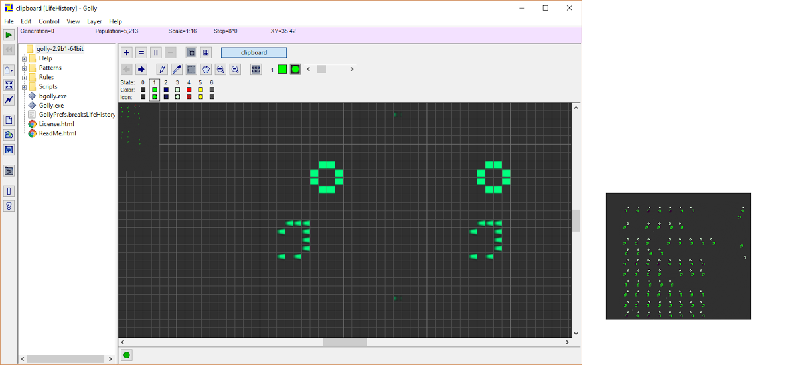Add a new layer with the plus button
Screen dimensions: 800x365
pos(127,52)
